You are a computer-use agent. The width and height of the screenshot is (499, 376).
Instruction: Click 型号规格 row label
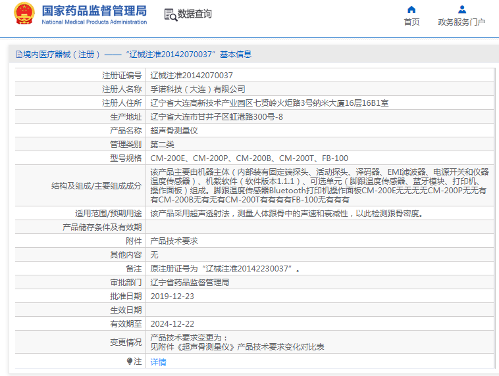126,158
